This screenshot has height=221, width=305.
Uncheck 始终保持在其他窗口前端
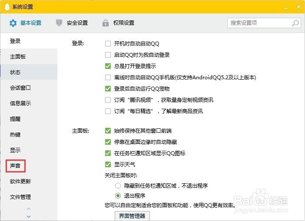pos(108,130)
